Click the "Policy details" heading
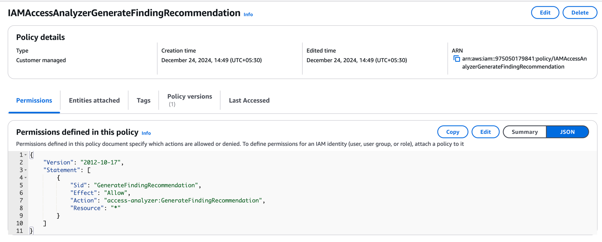The width and height of the screenshot is (602, 242). (x=41, y=37)
